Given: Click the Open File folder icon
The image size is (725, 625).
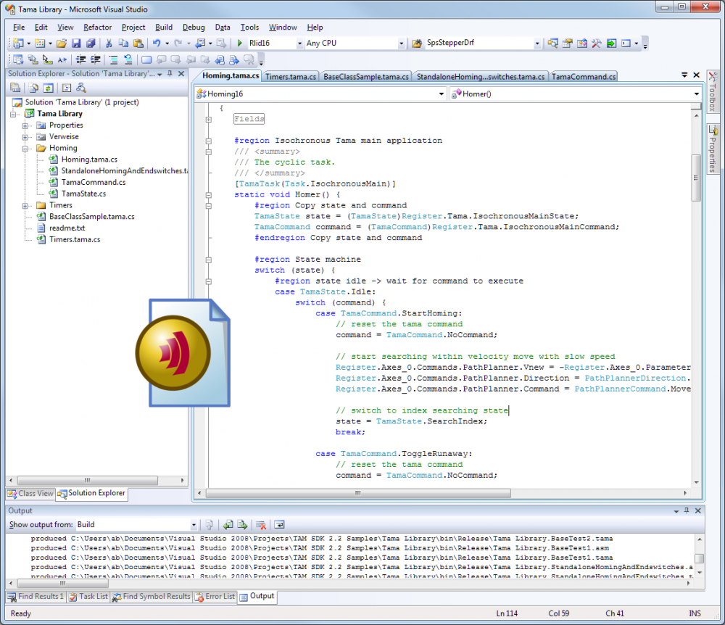Looking at the screenshot, I should tap(62, 44).
